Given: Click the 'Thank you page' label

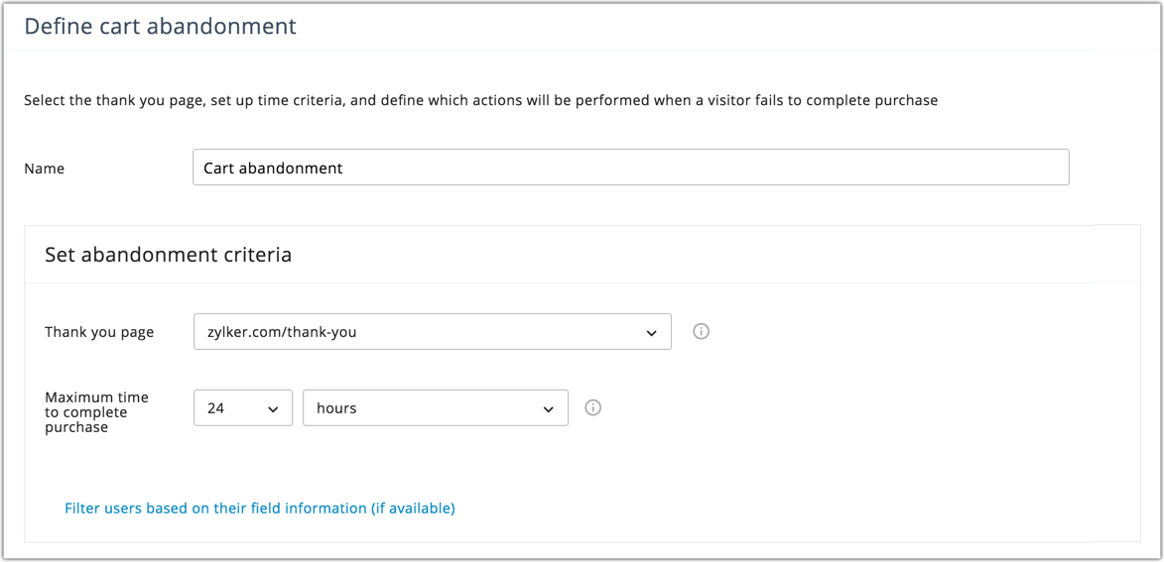Looking at the screenshot, I should click(x=99, y=332).
